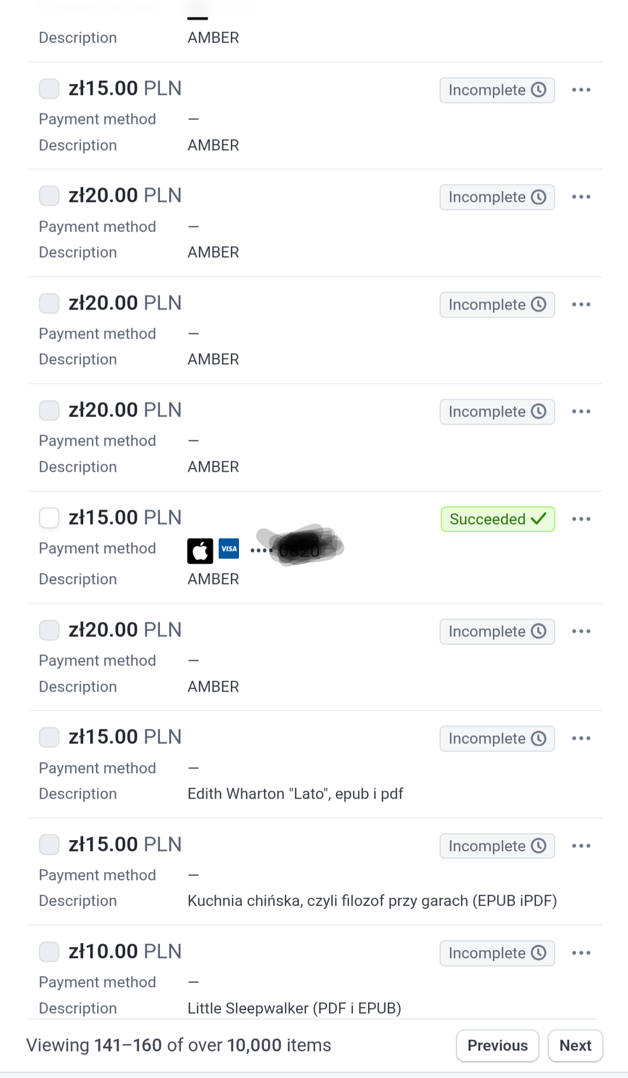Viewport: 628px width, 1078px height.
Task: Click Next to view more payments
Action: click(x=575, y=1045)
